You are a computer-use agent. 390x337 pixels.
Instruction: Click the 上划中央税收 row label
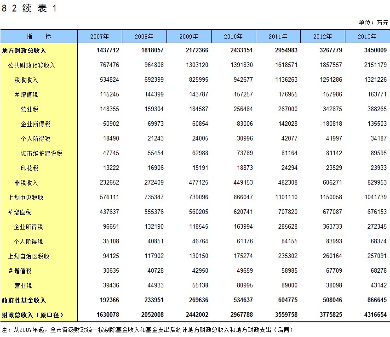click(x=26, y=197)
